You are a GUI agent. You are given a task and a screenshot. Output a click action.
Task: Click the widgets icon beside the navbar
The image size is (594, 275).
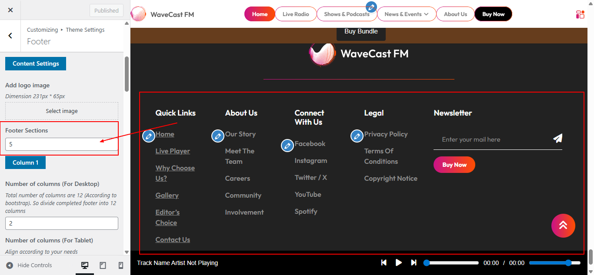(x=580, y=14)
